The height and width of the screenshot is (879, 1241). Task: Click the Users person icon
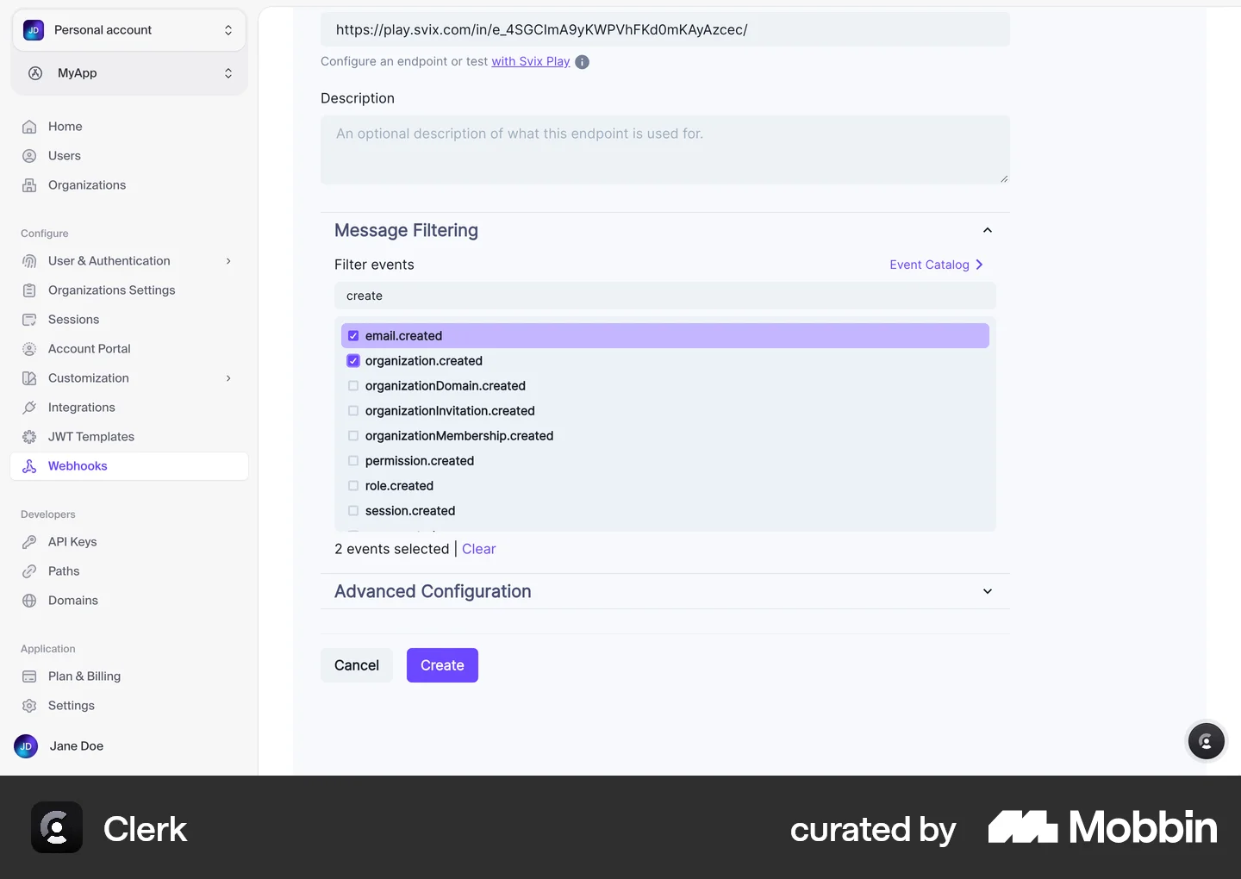click(x=29, y=156)
